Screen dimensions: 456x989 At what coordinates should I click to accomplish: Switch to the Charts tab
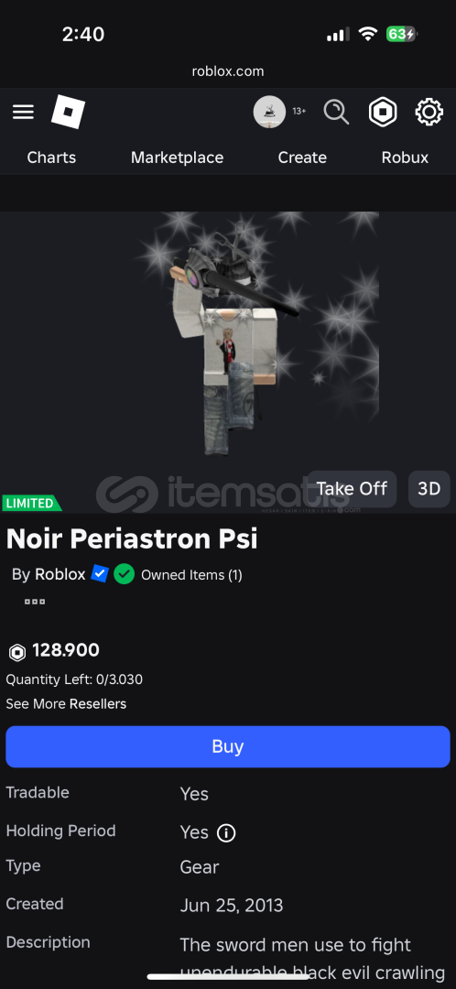pyautogui.click(x=51, y=158)
